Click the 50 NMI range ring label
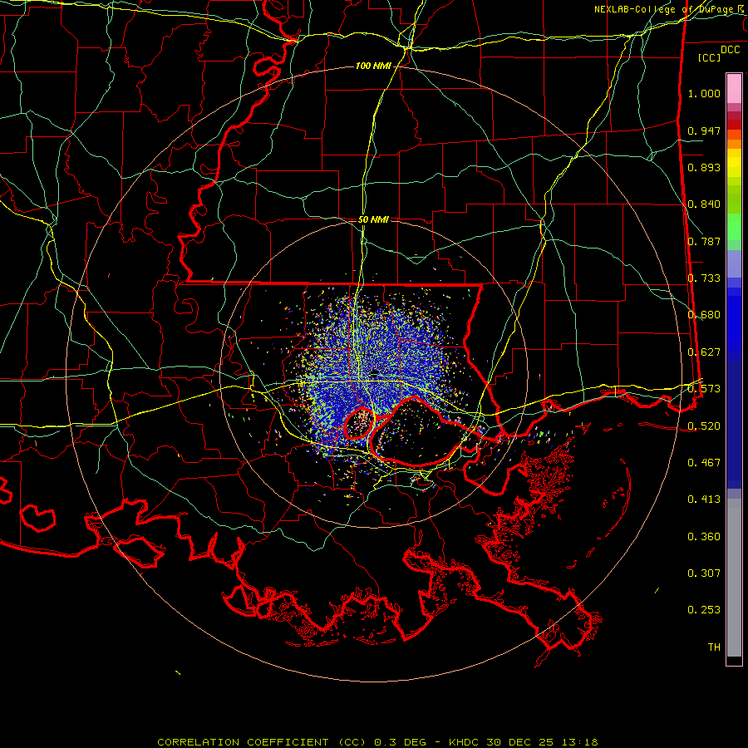This screenshot has height=748, width=748. point(373,220)
